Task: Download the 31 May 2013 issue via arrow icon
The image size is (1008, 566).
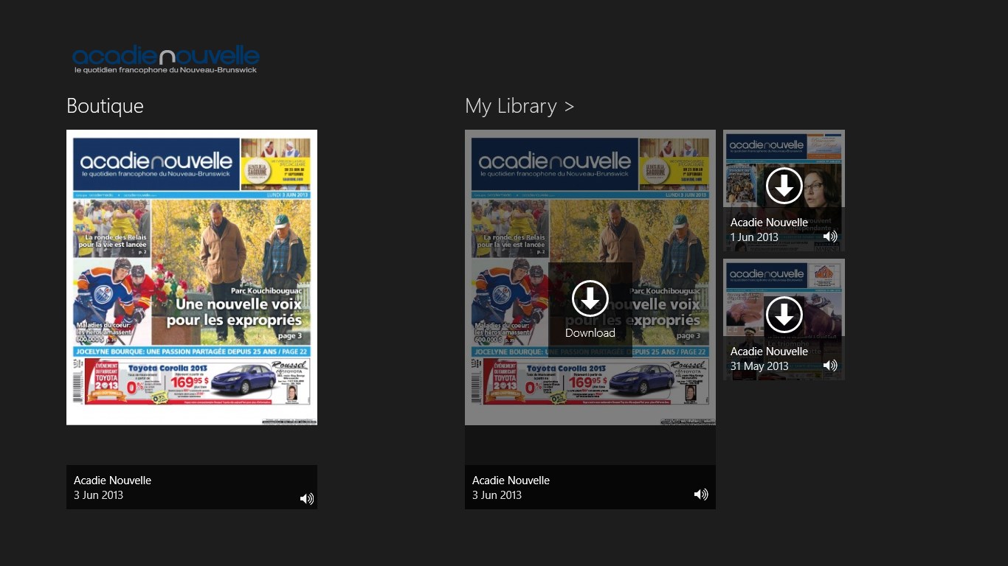Action: (x=784, y=315)
